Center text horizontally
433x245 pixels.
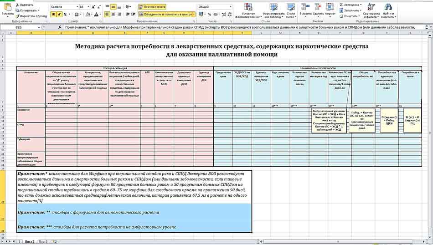pyautogui.click(x=113, y=14)
